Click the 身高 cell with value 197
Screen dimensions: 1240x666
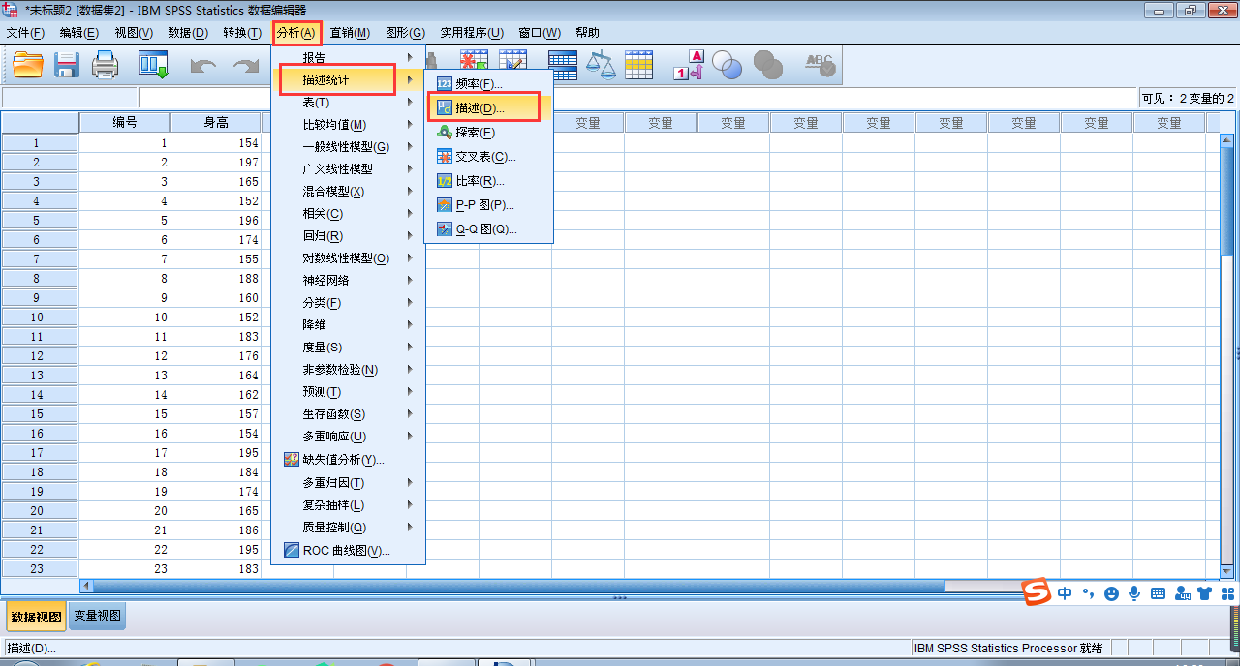tap(216, 162)
